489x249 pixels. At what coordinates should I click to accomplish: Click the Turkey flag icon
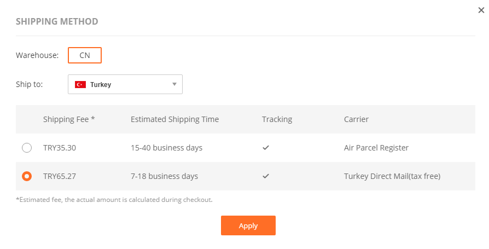[x=80, y=85]
